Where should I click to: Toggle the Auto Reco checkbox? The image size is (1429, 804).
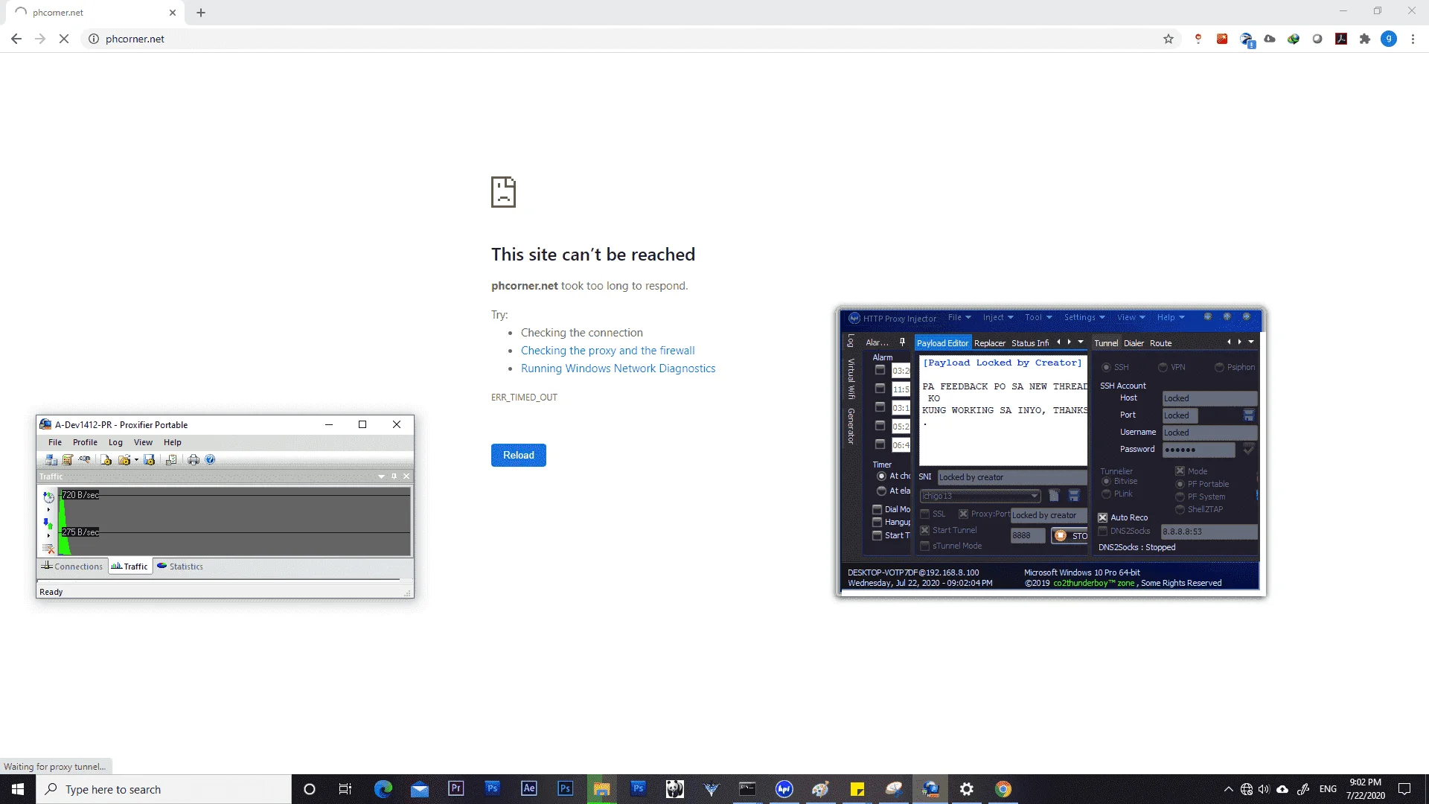click(1103, 517)
